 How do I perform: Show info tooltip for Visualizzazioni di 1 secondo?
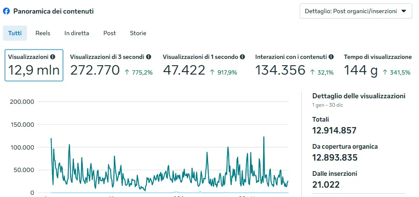(x=242, y=57)
